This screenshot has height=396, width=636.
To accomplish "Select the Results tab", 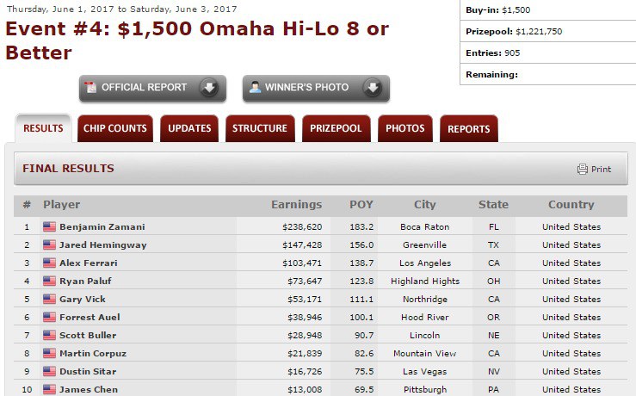I will (43, 129).
